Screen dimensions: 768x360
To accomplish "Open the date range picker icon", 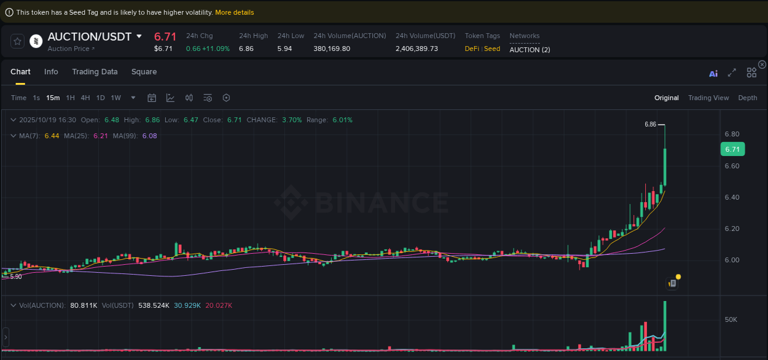I will point(152,97).
